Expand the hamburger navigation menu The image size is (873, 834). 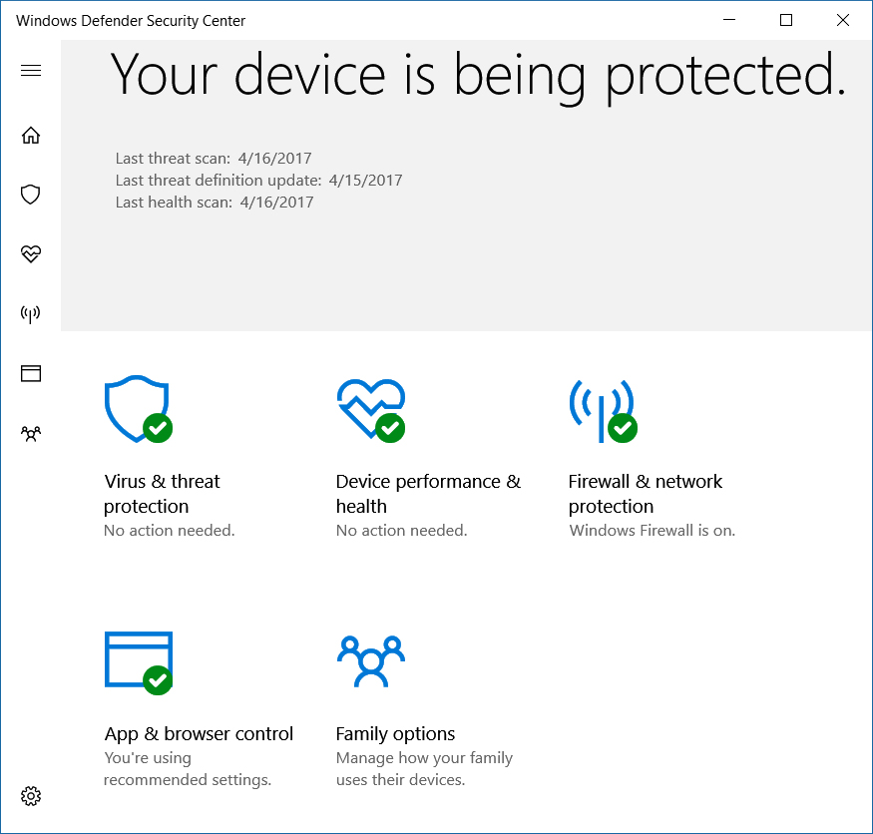(x=31, y=70)
